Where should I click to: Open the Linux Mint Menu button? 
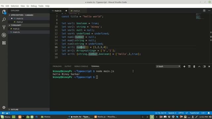pyautogui.click(x=6, y=117)
